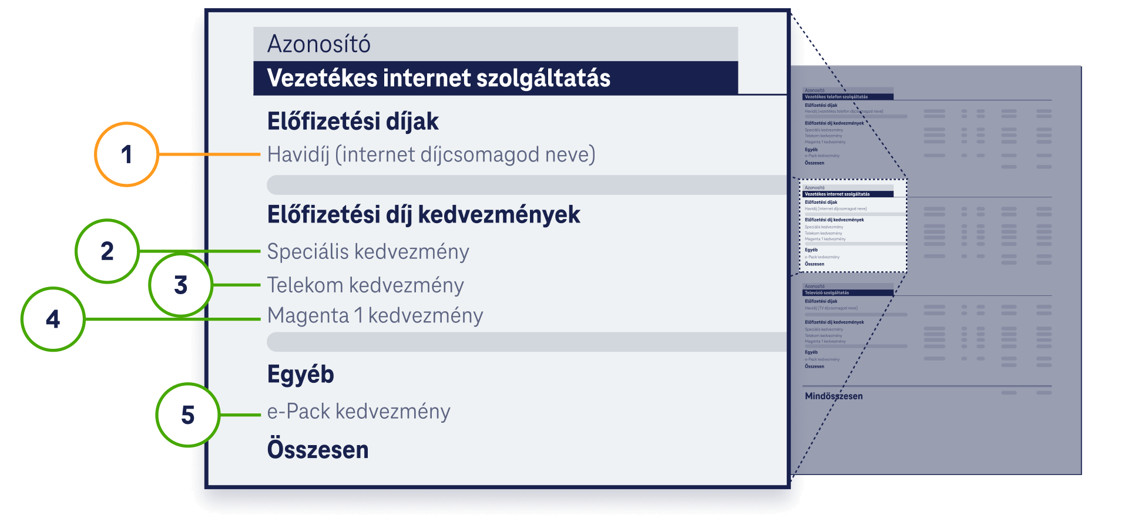
Task: Click the Egyéb section heading
Action: tap(300, 375)
